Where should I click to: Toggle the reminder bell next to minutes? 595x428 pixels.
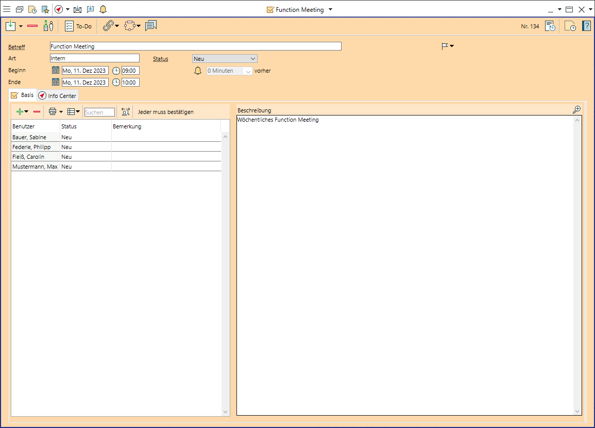click(x=197, y=71)
